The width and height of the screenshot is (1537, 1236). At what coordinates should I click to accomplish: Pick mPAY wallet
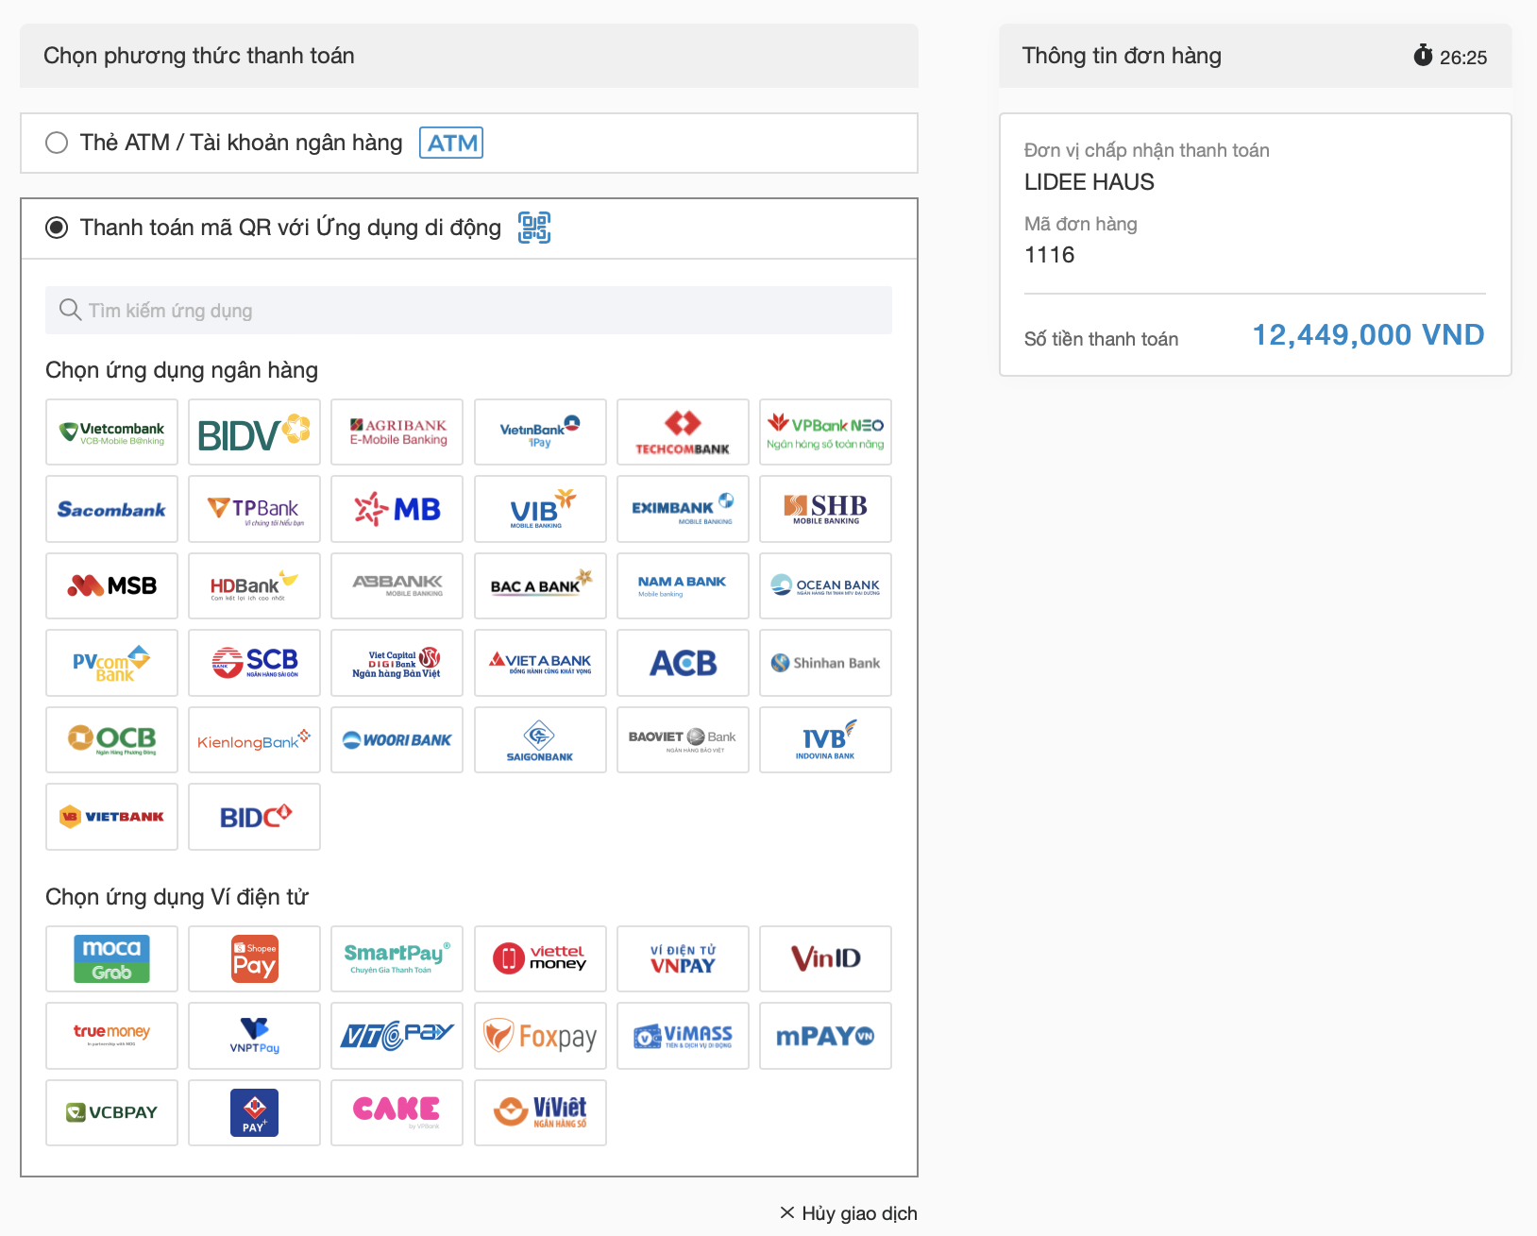[x=825, y=1036]
